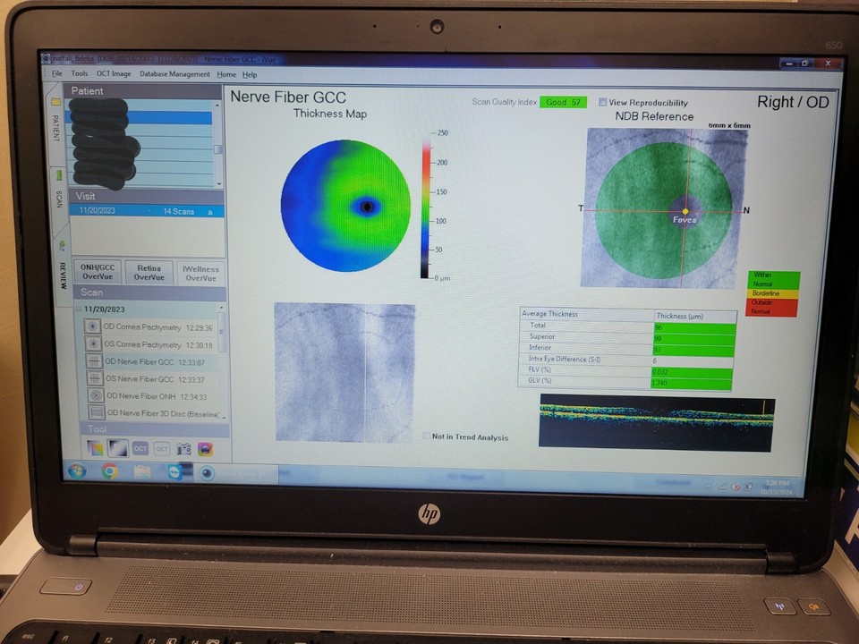This screenshot has width=859, height=644.
Task: Click the folder icon above the PATIENT tab
Action: 55,102
